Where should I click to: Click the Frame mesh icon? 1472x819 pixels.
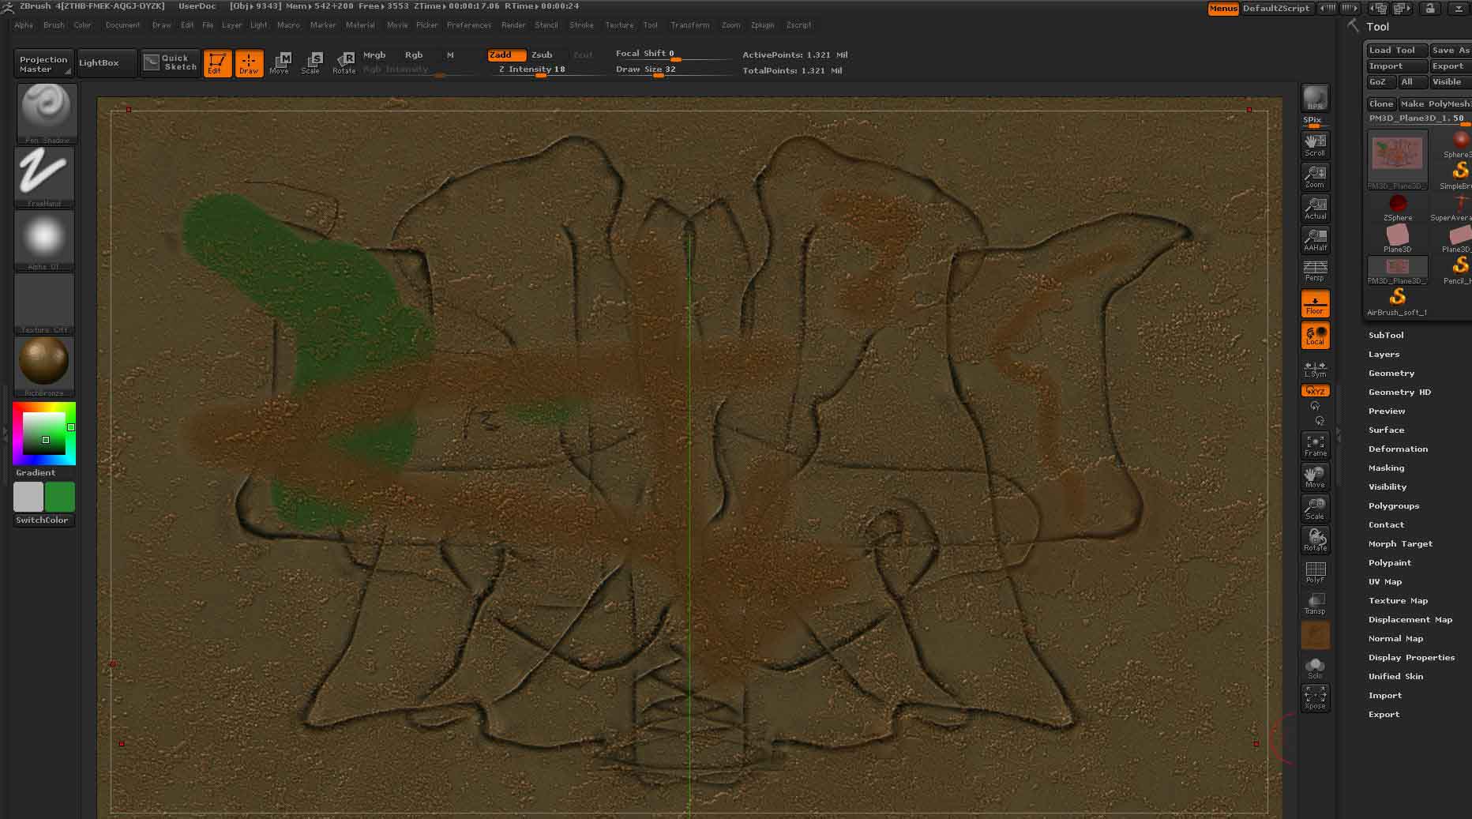click(1315, 445)
